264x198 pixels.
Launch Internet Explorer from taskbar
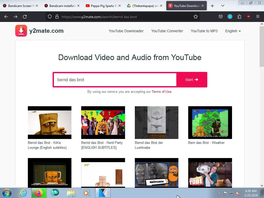(23, 193)
